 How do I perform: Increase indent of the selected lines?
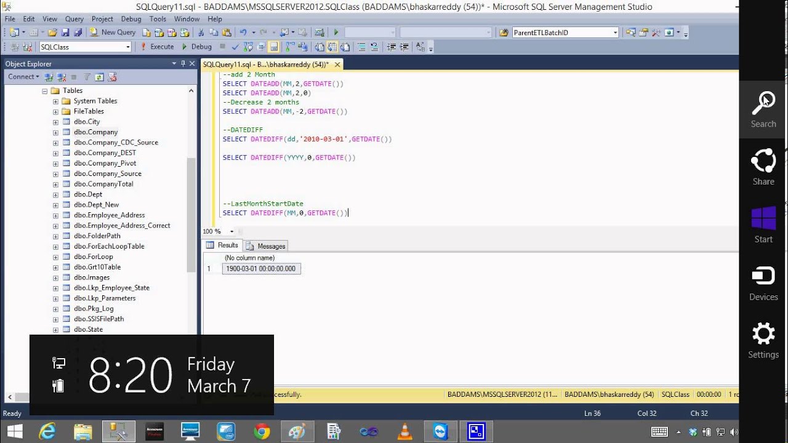point(404,47)
